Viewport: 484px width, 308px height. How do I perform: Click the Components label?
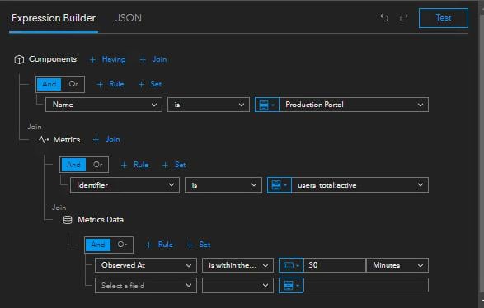[x=53, y=59]
